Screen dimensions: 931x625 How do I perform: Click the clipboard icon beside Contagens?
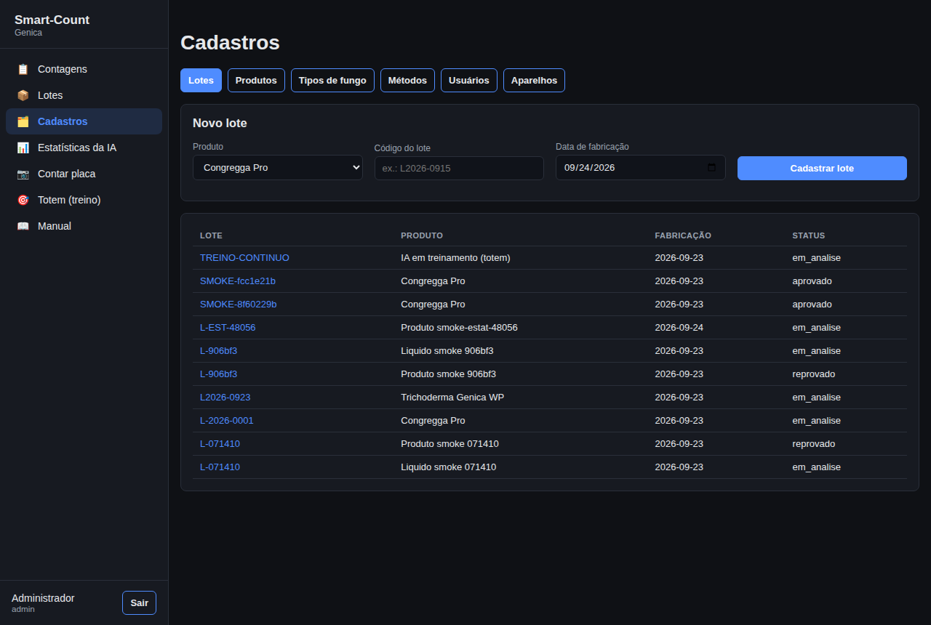[23, 69]
